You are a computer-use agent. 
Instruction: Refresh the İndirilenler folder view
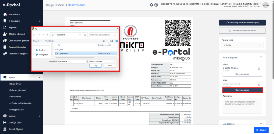point(85,35)
